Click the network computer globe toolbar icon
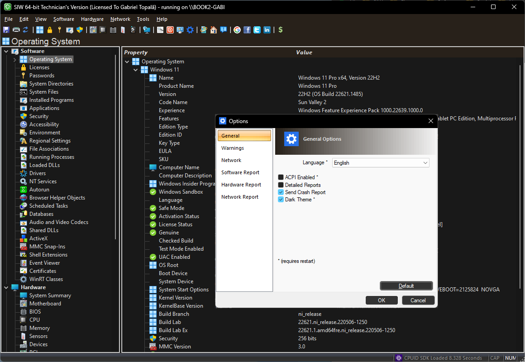The height and width of the screenshot is (362, 525). click(x=147, y=30)
